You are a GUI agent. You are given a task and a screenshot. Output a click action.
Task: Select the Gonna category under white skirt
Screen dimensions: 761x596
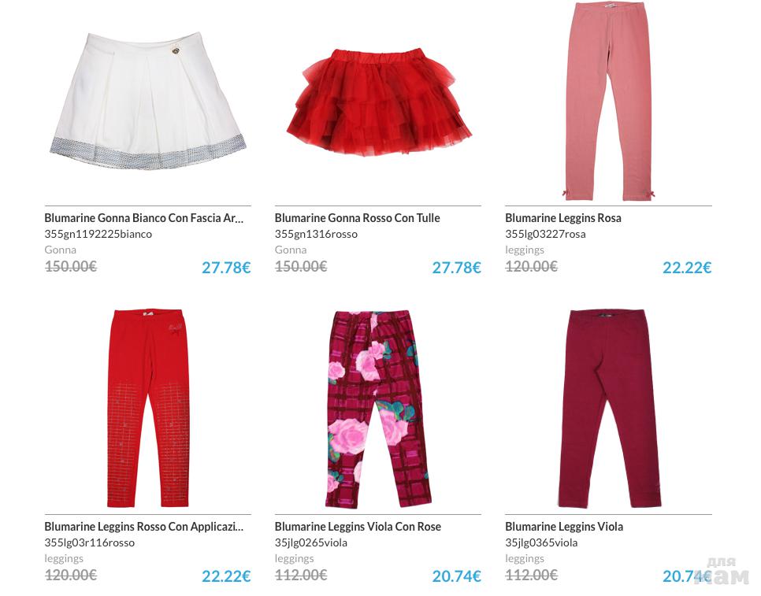point(60,250)
